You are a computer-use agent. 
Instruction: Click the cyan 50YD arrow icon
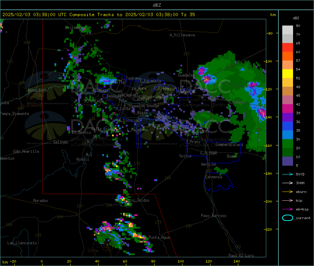click(287, 174)
